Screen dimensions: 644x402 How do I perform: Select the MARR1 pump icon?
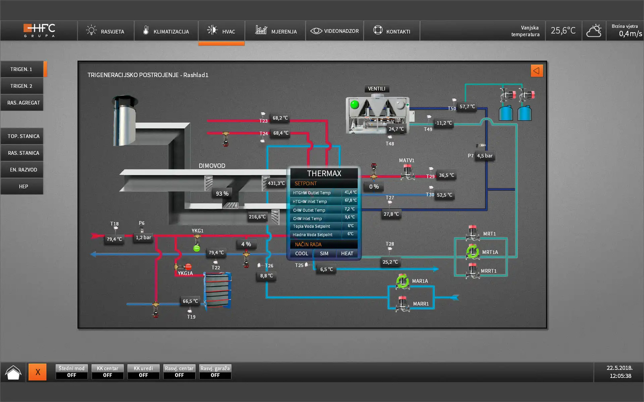(402, 304)
